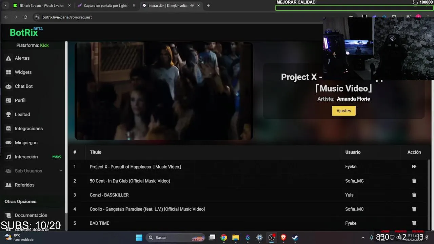Screen dimensions: 434x244
Task: Click user Fyeke in row 1
Action: pos(351,167)
